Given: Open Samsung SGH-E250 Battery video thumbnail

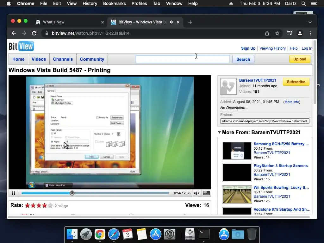Looking at the screenshot, I should (x=237, y=151).
